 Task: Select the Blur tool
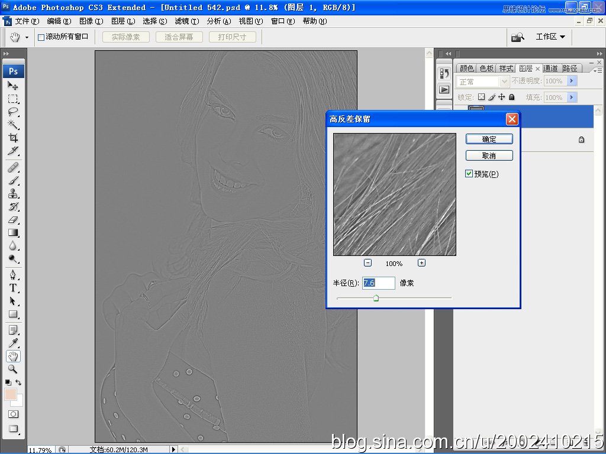[13, 246]
